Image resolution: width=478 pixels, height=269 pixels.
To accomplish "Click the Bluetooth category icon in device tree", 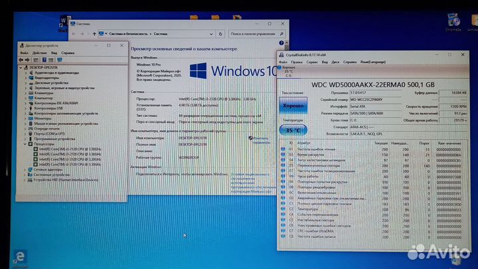I will pyautogui.click(x=31, y=72).
